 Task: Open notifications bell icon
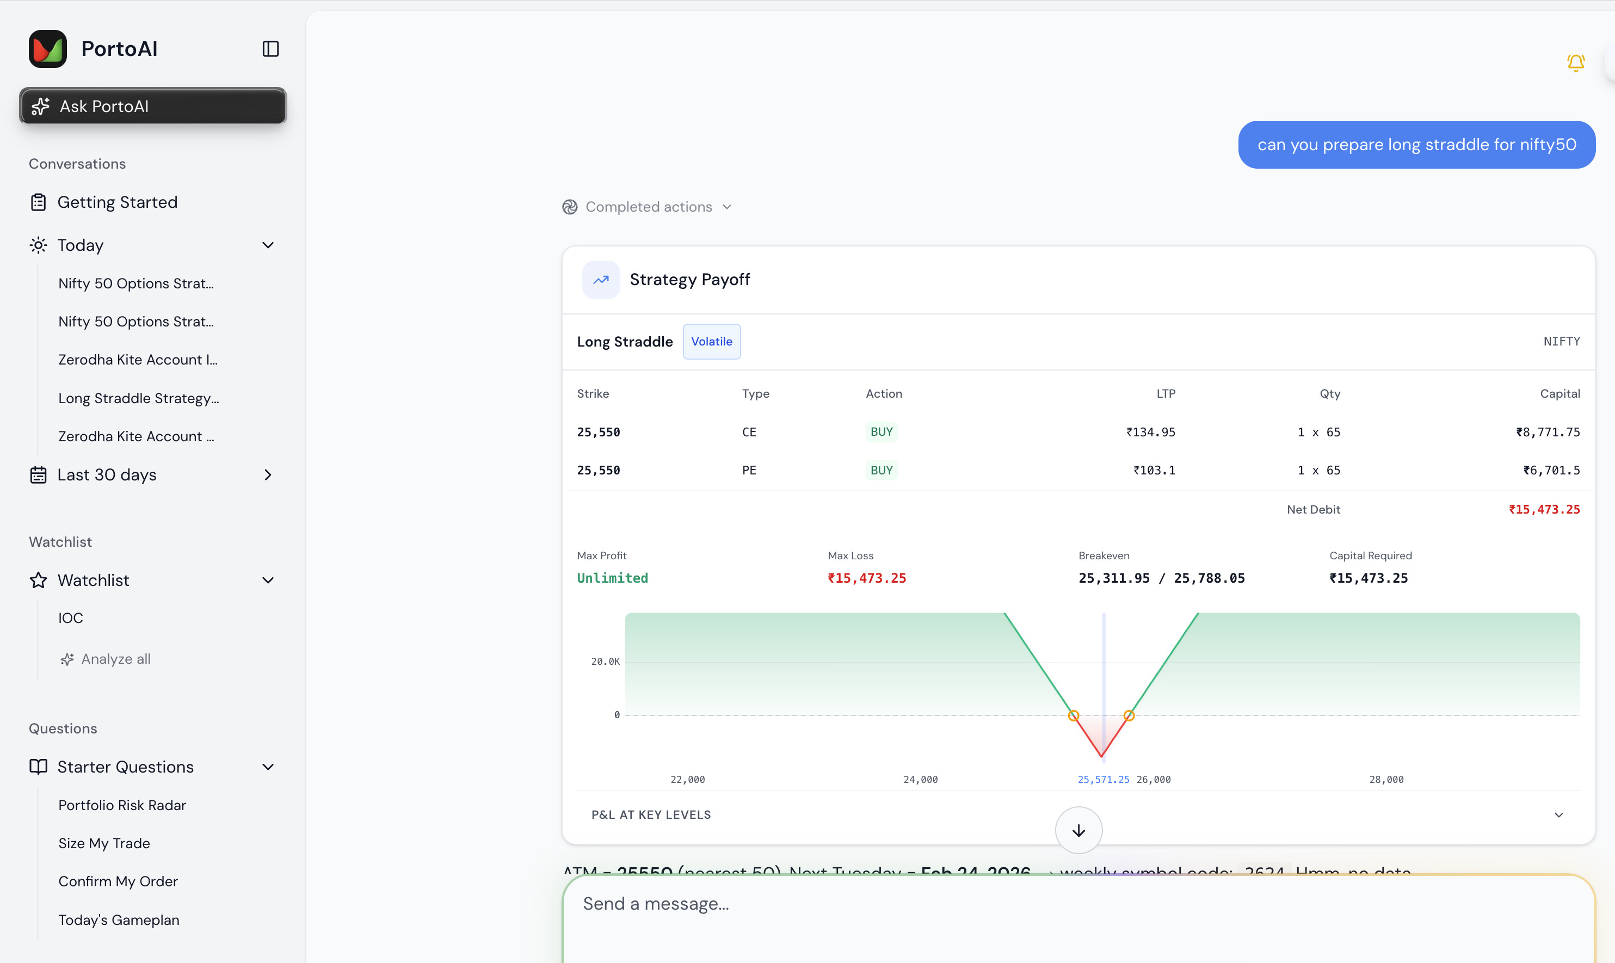point(1575,63)
